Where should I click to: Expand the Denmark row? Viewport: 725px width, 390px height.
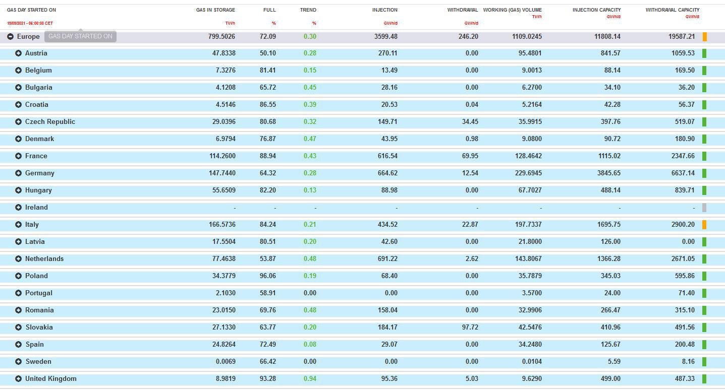(19, 139)
